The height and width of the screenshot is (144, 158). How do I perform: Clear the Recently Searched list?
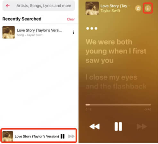coord(71,19)
